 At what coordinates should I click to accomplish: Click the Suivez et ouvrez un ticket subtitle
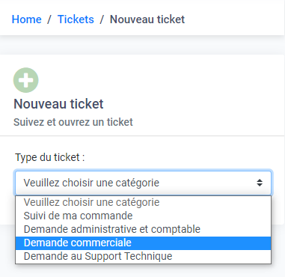tap(73, 122)
